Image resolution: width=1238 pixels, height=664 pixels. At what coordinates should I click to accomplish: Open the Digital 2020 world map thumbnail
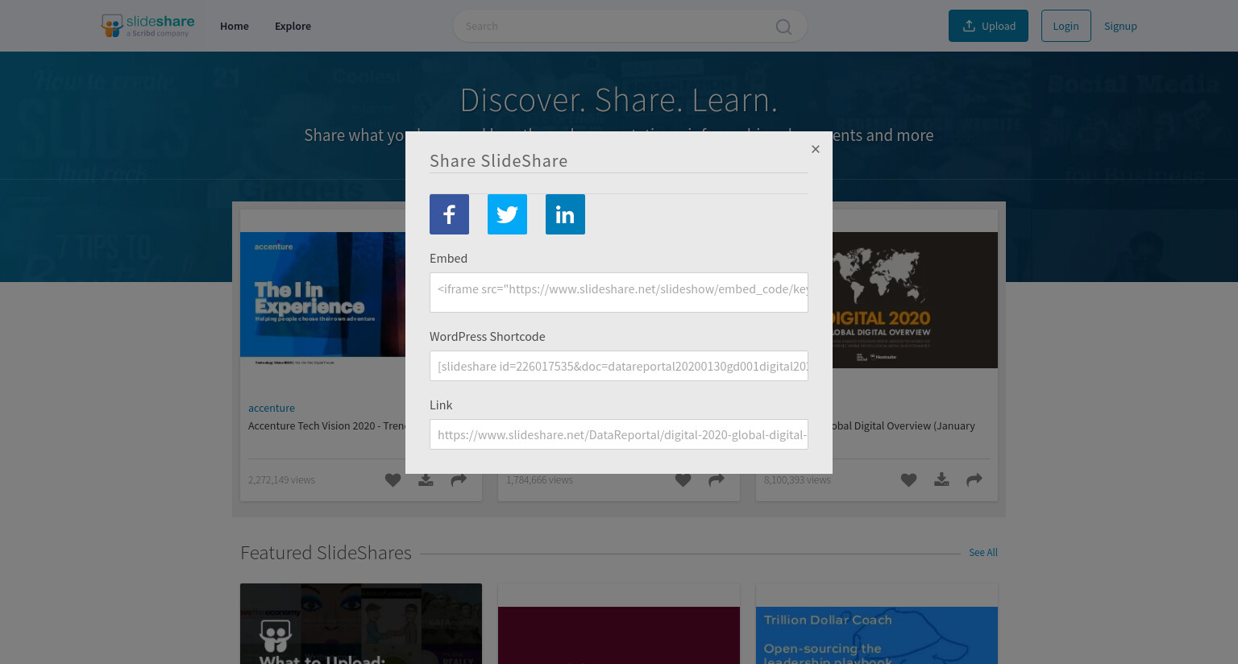[x=915, y=300]
